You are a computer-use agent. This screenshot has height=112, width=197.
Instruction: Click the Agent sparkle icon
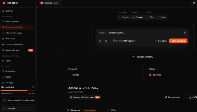(x=3, y=61)
